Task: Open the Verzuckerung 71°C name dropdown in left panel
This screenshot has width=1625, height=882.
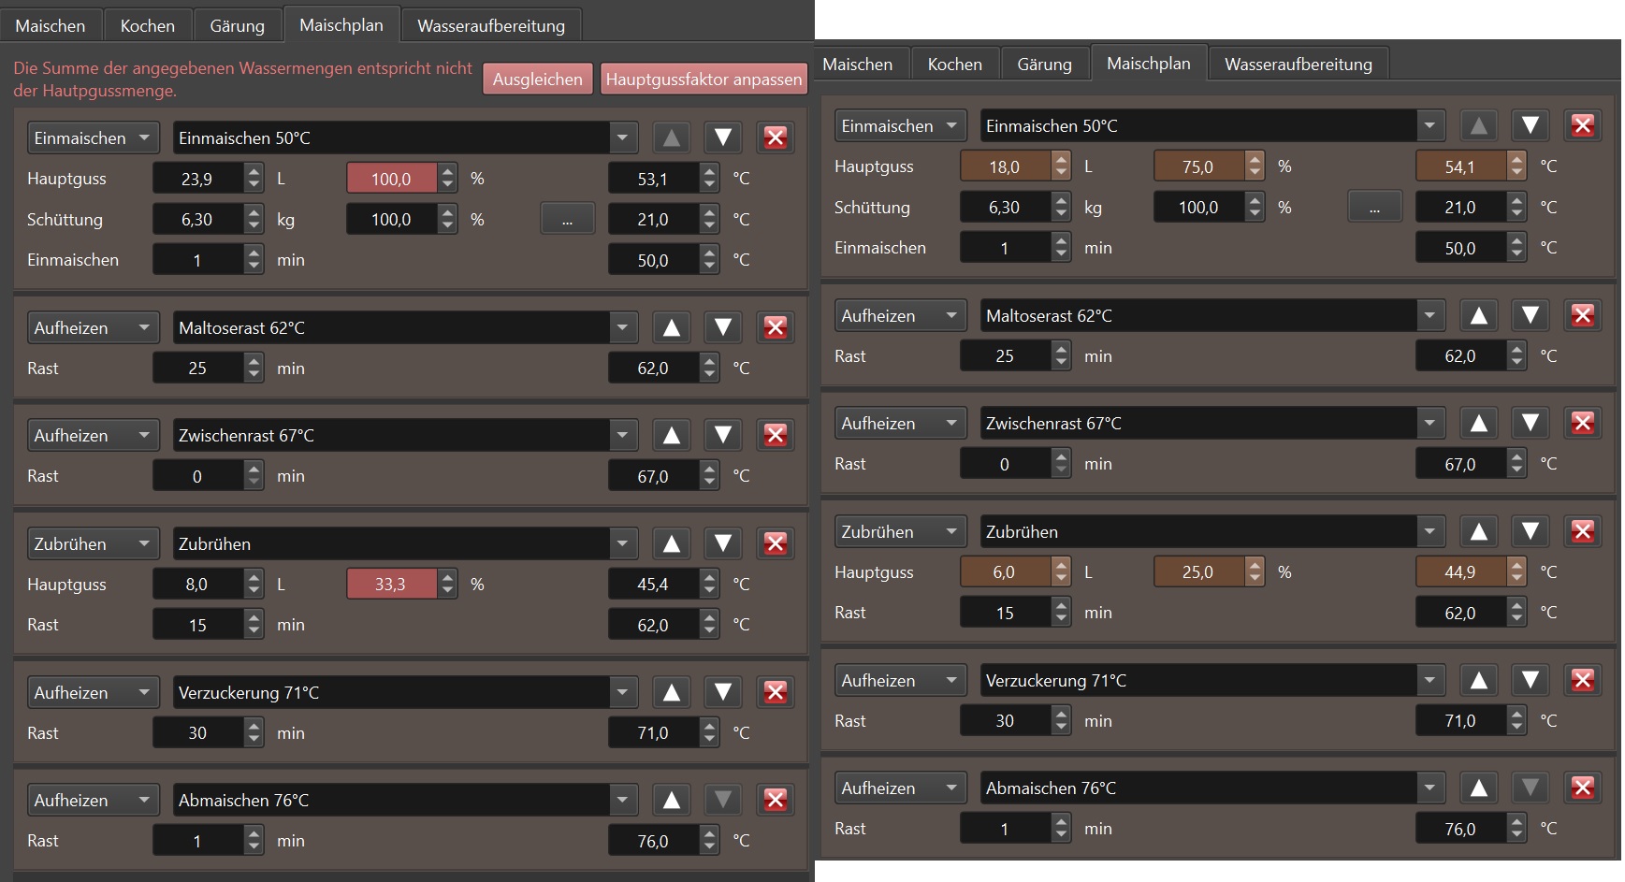Action: click(x=622, y=692)
